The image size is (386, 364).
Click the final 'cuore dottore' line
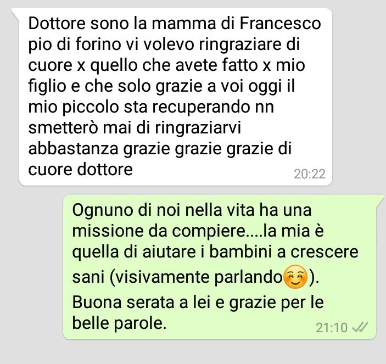click(x=81, y=170)
